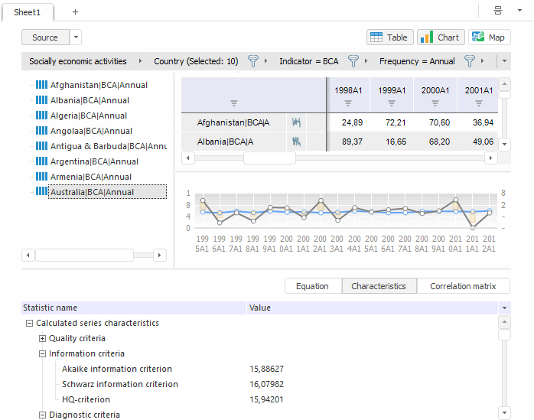Add a new sheet with plus button
534x420 pixels.
75,12
